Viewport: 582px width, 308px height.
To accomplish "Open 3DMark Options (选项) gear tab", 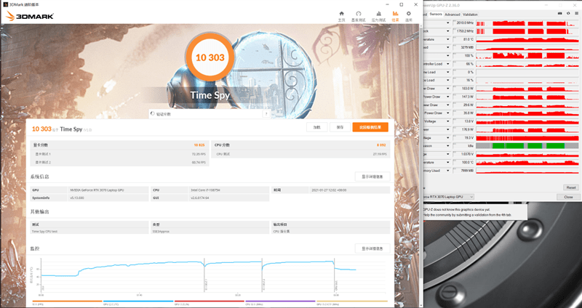I will pyautogui.click(x=408, y=16).
